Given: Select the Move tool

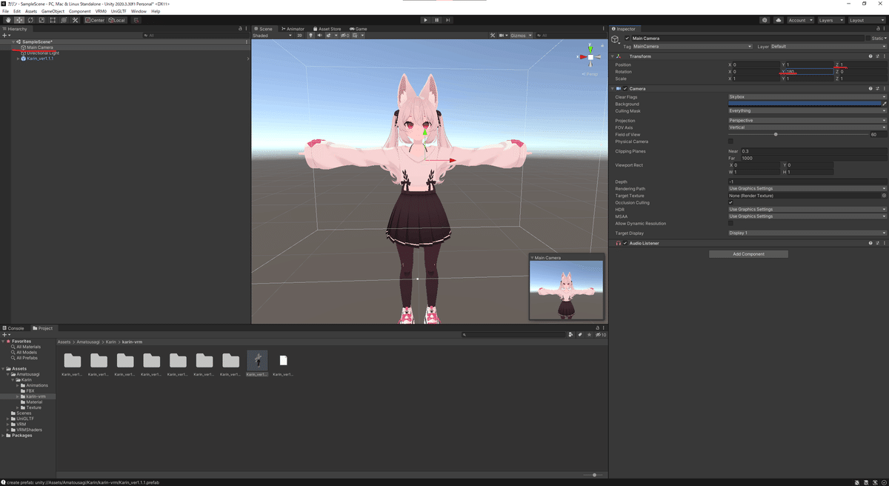Looking at the screenshot, I should click(x=19, y=20).
